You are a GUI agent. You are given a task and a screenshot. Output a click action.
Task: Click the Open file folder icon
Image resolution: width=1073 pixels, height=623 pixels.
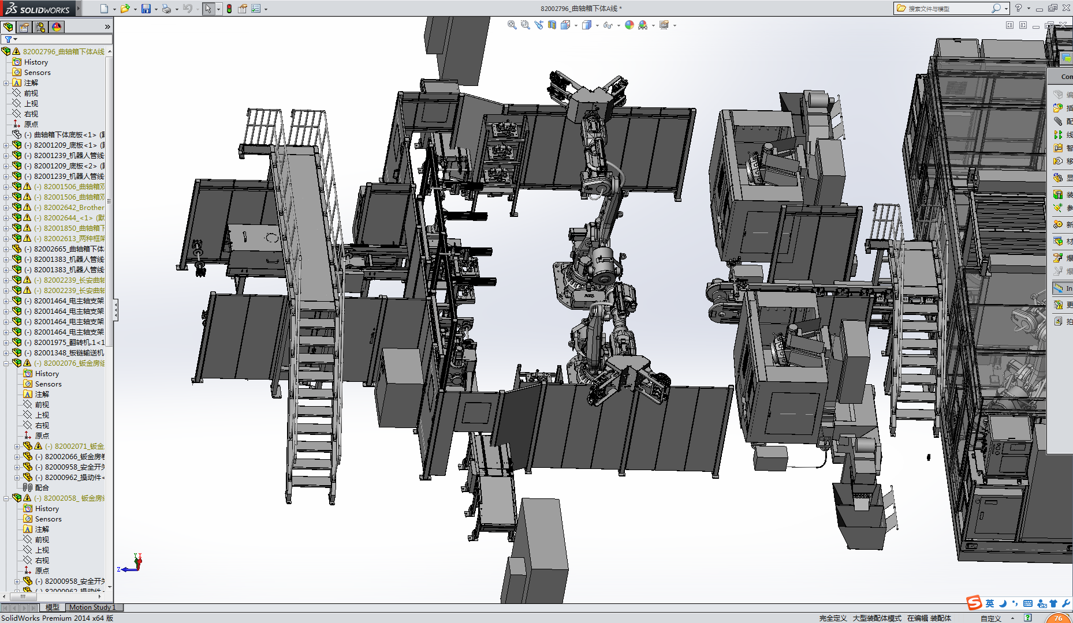(125, 9)
